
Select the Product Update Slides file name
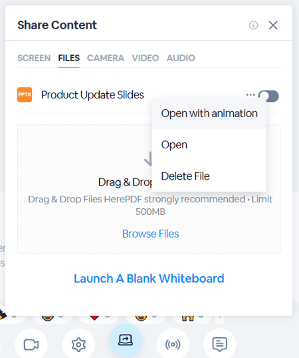pos(92,94)
